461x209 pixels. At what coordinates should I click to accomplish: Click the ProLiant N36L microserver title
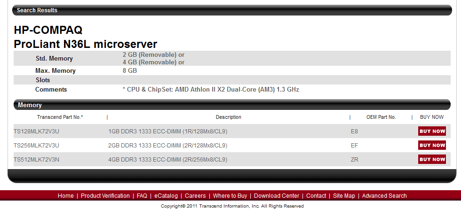(86, 44)
